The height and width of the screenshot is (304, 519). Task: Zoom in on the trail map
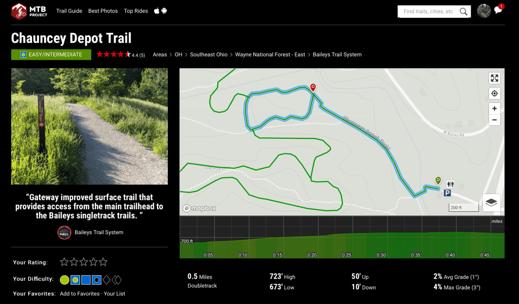494,108
